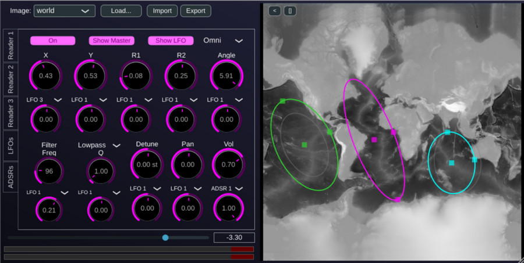Click the Export button
This screenshot has height=263, width=524.
[196, 10]
